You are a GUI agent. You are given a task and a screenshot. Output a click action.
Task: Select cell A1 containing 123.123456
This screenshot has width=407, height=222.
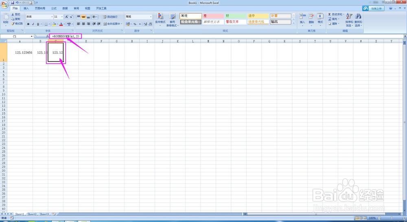[x=20, y=52]
